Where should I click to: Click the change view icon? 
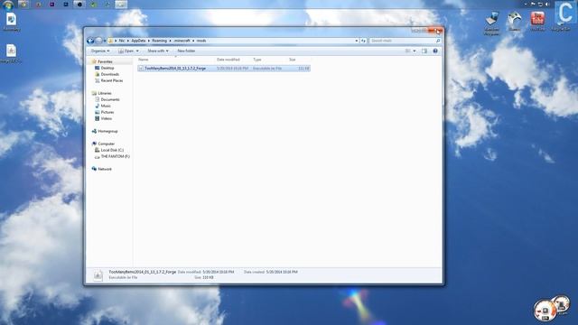[x=408, y=51]
